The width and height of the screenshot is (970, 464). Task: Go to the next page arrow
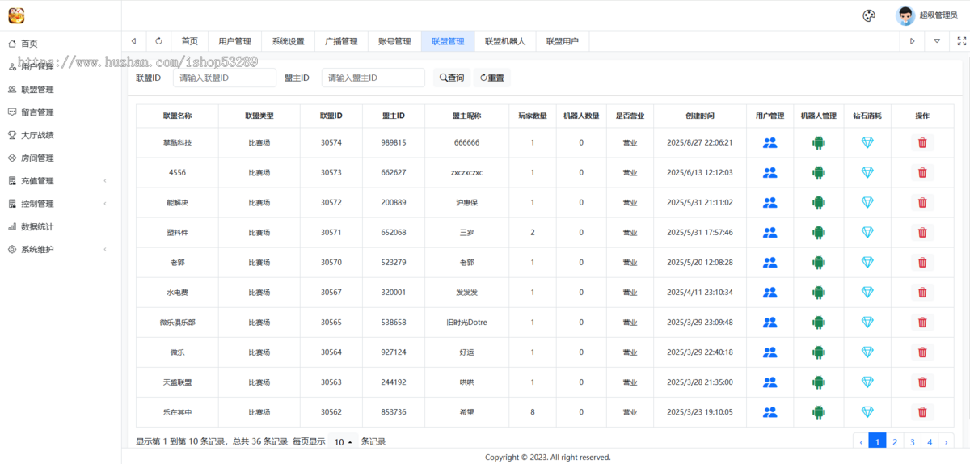pyautogui.click(x=947, y=441)
